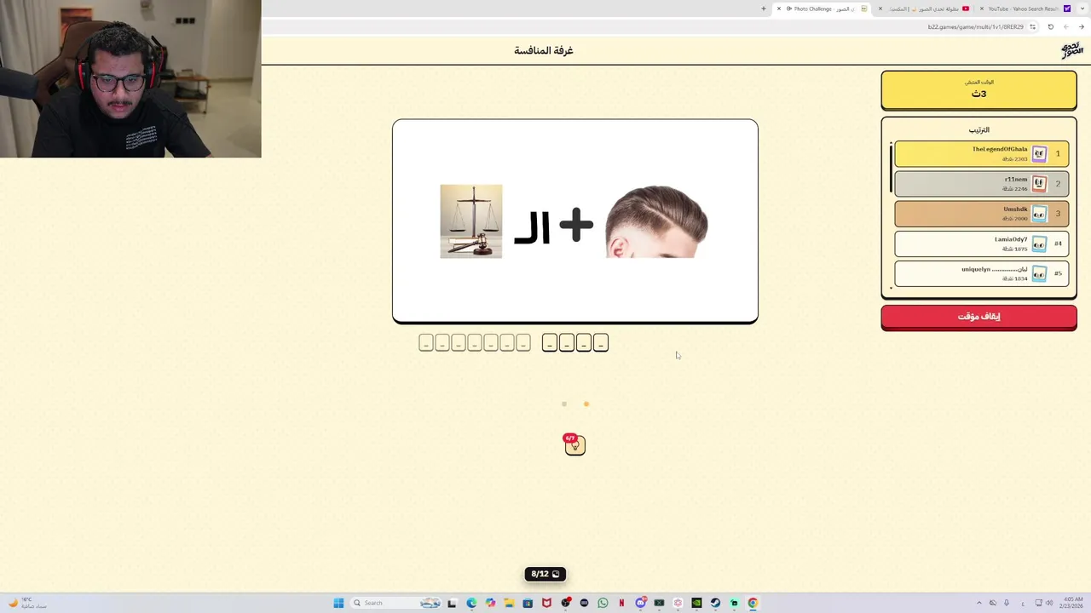Open a new browser tab

pyautogui.click(x=764, y=9)
